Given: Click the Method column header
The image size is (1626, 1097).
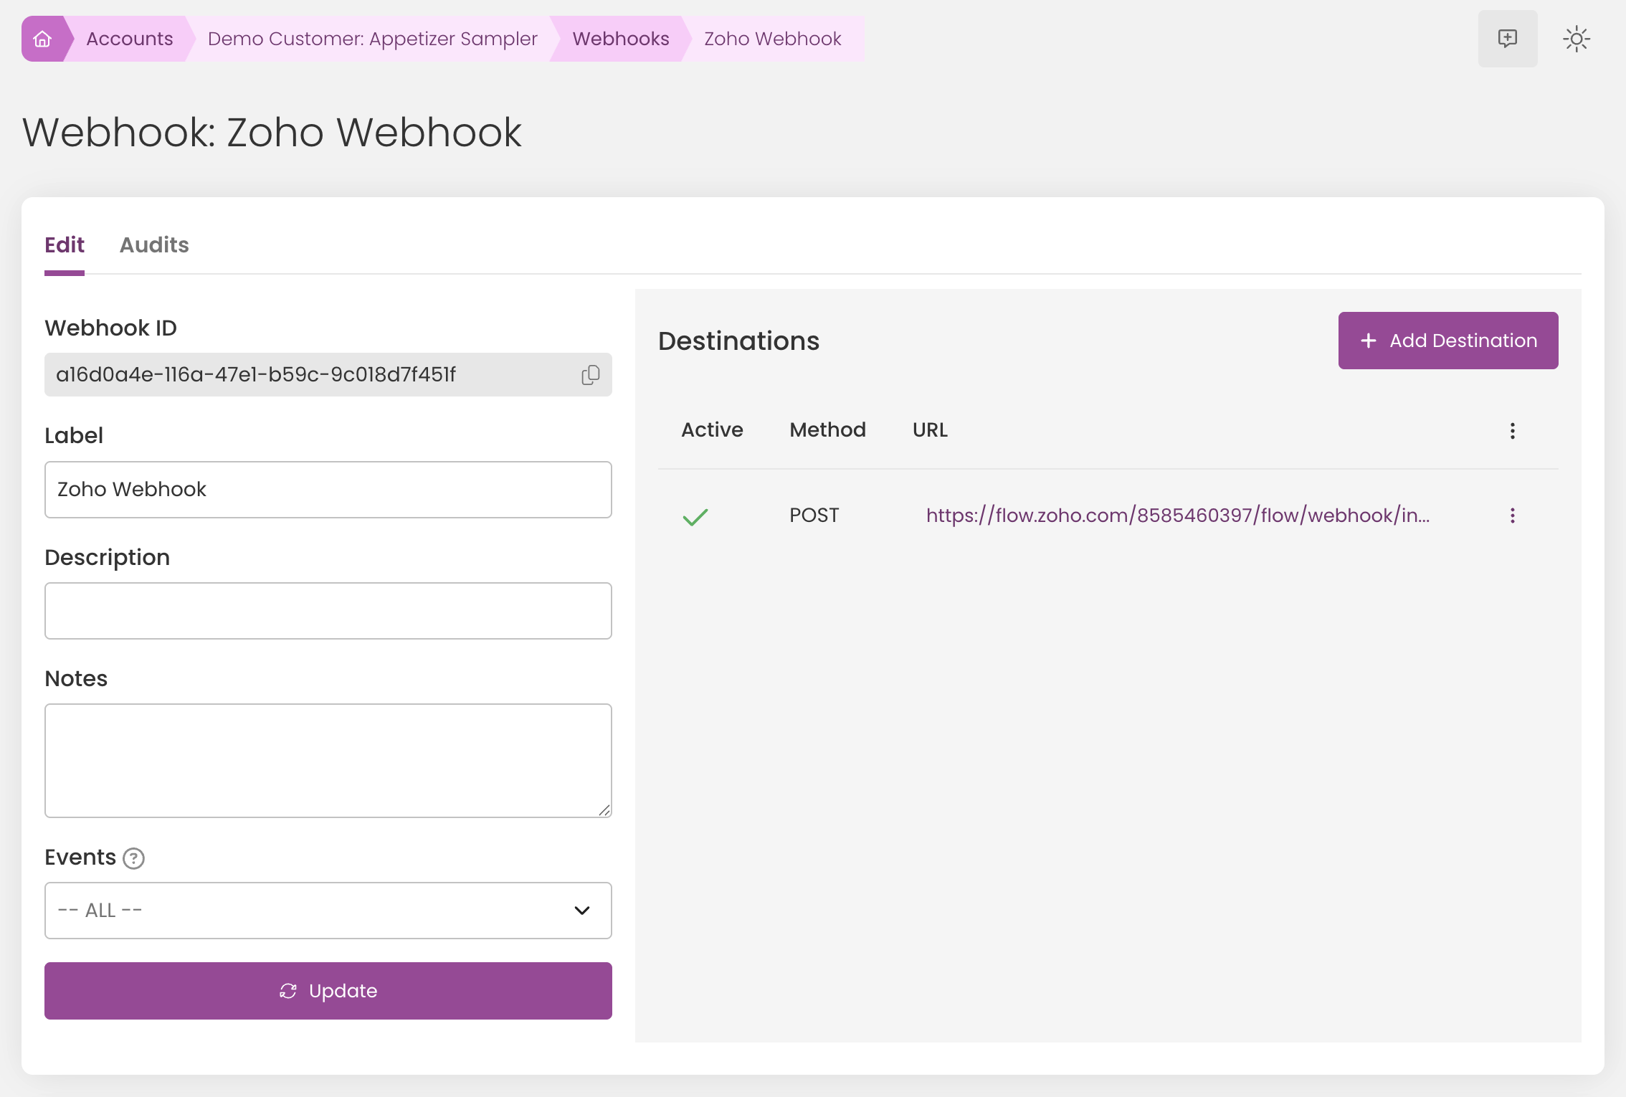Looking at the screenshot, I should click(828, 429).
